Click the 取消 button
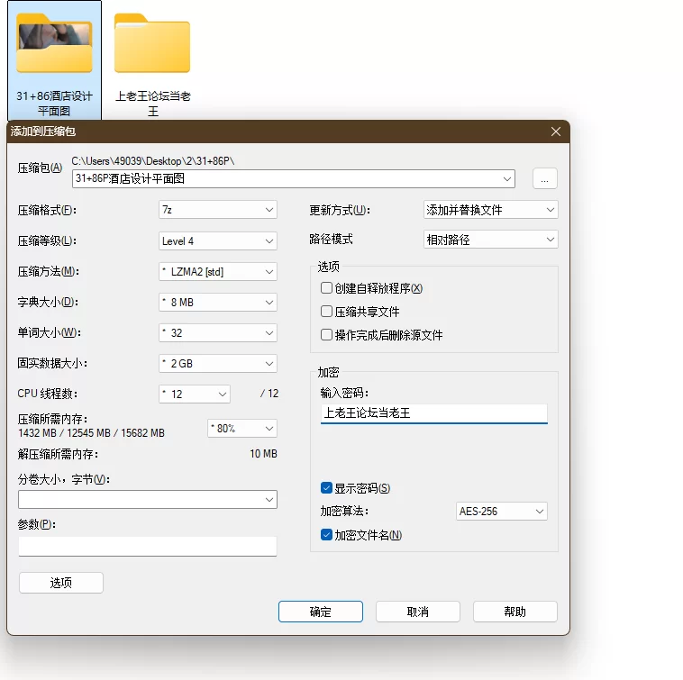Image resolution: width=683 pixels, height=680 pixels. (x=418, y=612)
